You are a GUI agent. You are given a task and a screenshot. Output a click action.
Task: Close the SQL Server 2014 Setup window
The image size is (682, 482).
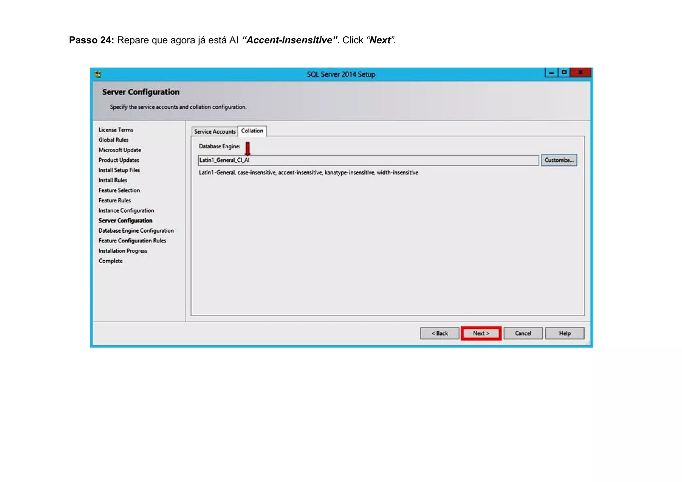580,73
